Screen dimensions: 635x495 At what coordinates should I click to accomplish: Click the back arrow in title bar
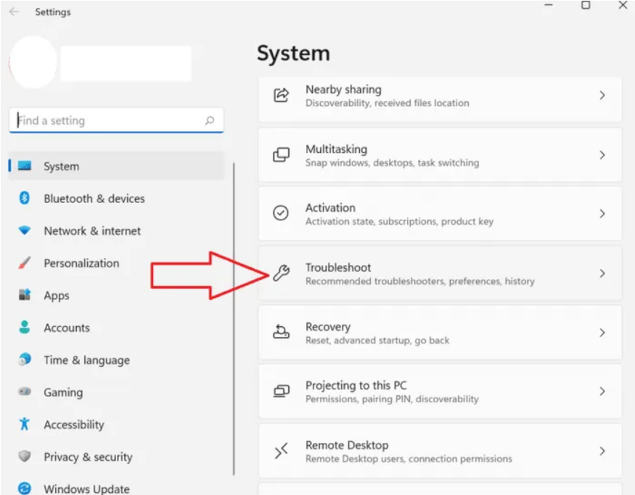pyautogui.click(x=14, y=12)
